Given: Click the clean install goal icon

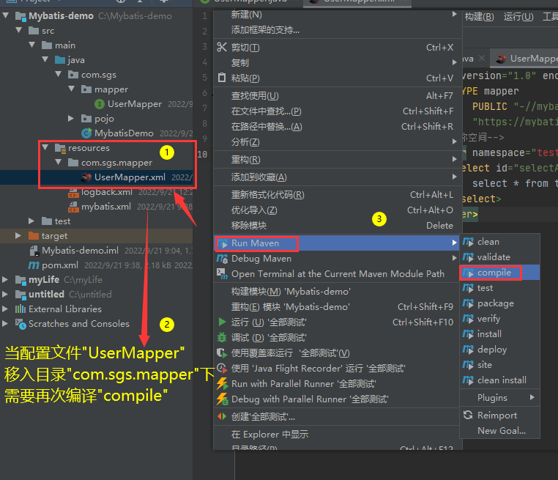Looking at the screenshot, I should (x=468, y=380).
